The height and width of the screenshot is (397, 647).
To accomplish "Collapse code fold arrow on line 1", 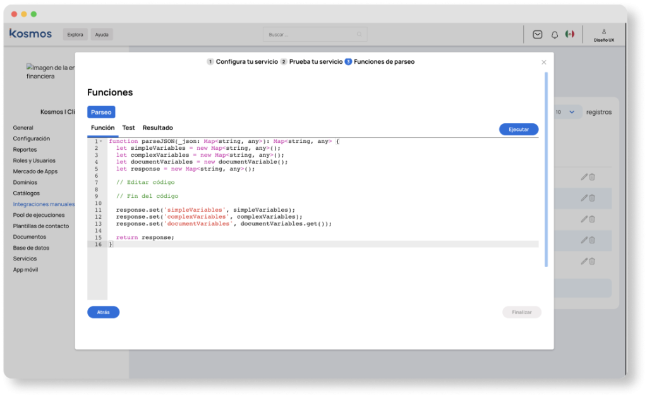I will coord(100,141).
